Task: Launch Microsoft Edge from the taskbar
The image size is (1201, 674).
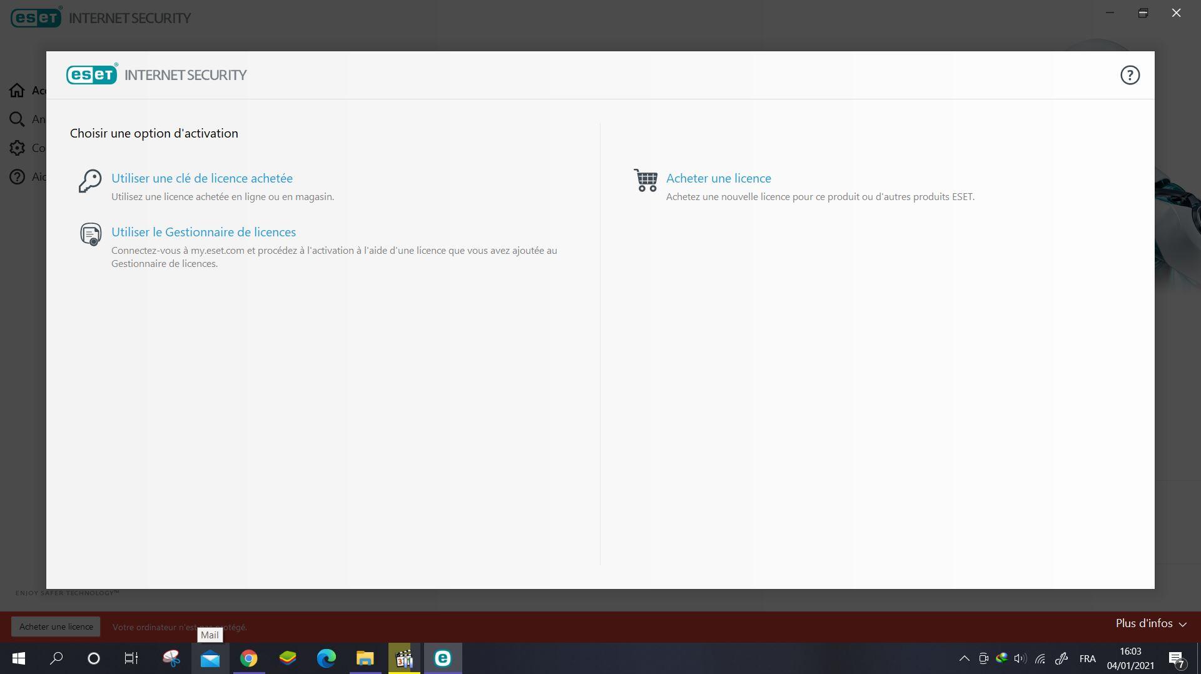Action: coord(326,658)
